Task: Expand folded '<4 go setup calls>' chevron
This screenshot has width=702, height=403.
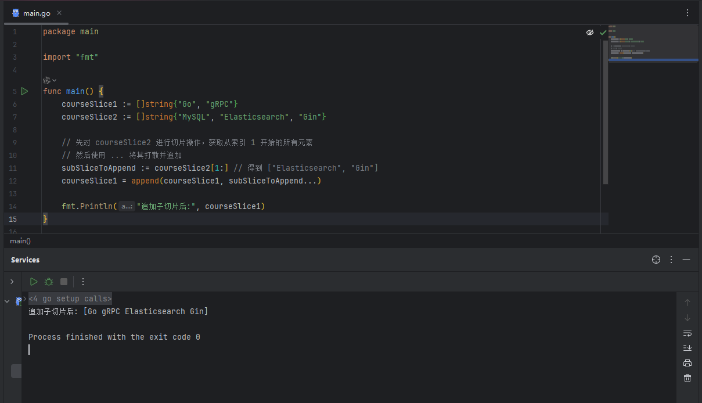Action: coord(25,298)
